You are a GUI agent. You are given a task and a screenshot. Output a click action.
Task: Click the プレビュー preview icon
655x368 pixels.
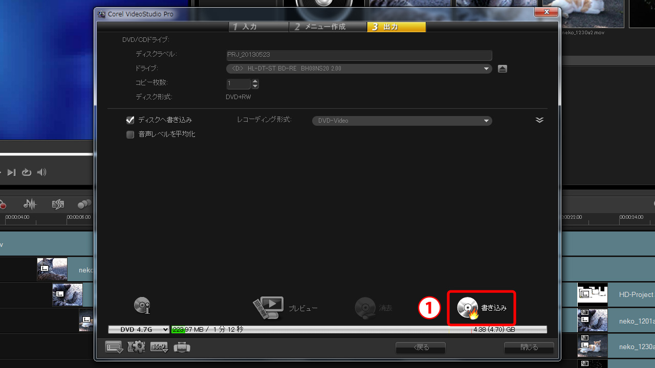pyautogui.click(x=269, y=308)
